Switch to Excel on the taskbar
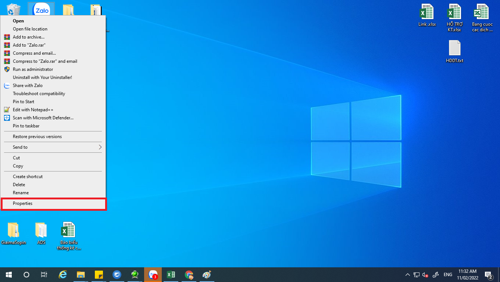The height and width of the screenshot is (282, 500). (171, 275)
